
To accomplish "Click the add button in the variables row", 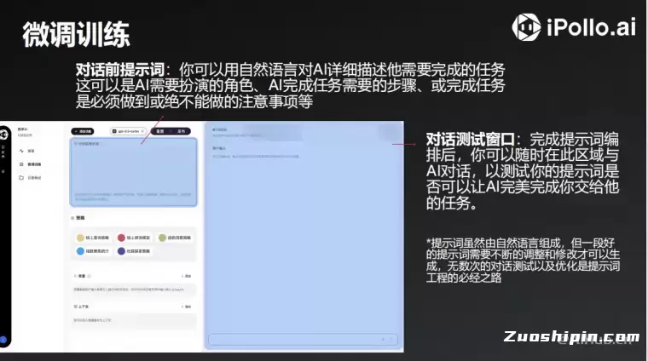I will (x=186, y=277).
